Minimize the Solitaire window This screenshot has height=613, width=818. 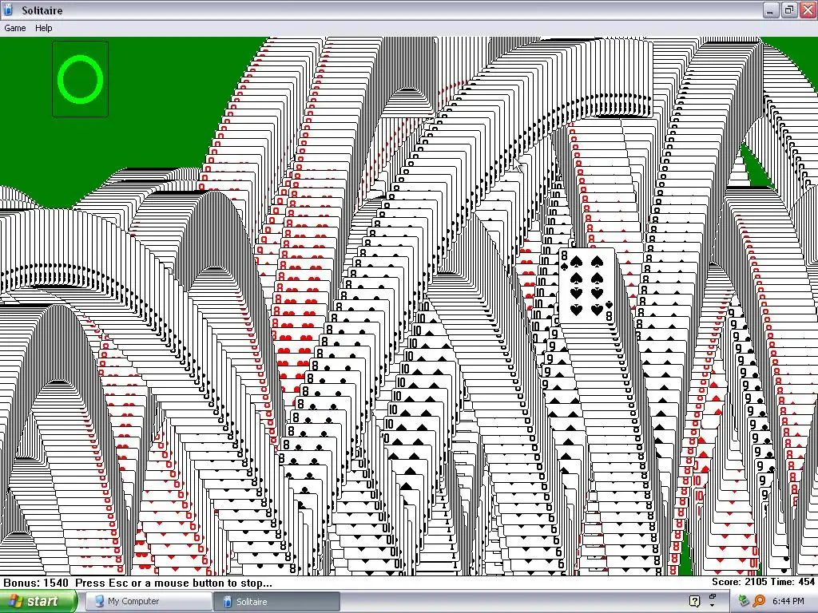tap(770, 10)
